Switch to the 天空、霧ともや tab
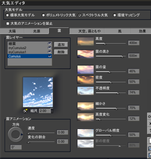Viewport: 151px width, 159px height. tap(89, 31)
